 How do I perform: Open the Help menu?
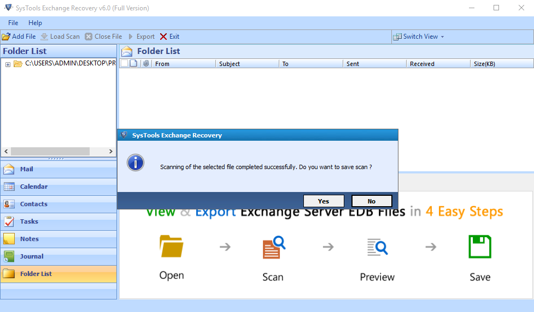pos(35,23)
